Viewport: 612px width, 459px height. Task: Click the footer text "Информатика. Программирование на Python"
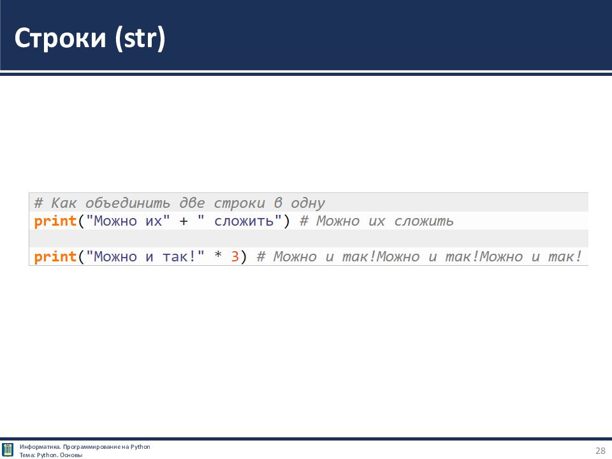point(85,446)
